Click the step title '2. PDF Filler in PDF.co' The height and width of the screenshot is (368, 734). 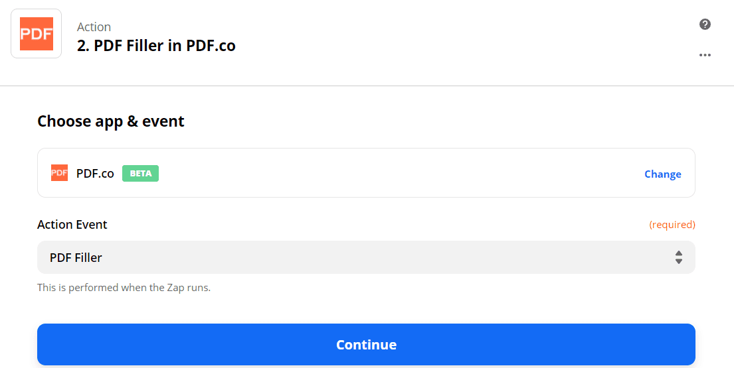click(156, 46)
